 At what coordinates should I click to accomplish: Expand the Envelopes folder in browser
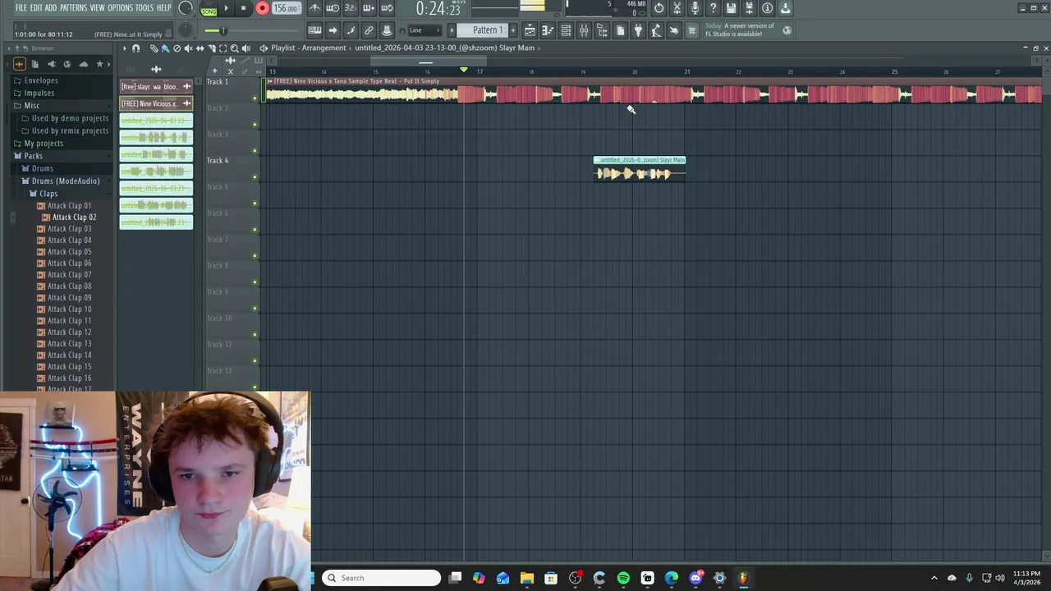41,80
